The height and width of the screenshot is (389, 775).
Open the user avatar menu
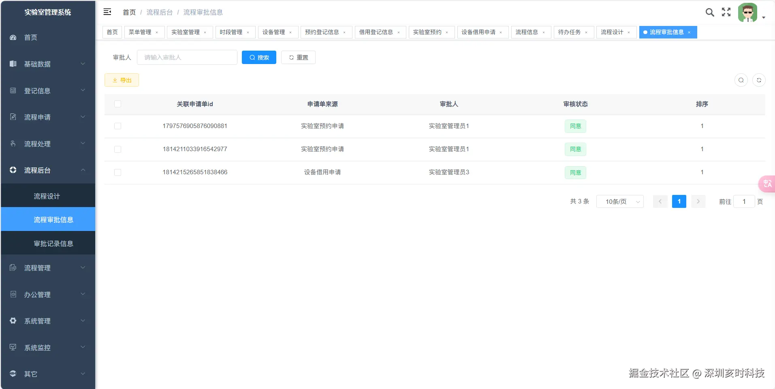[747, 13]
